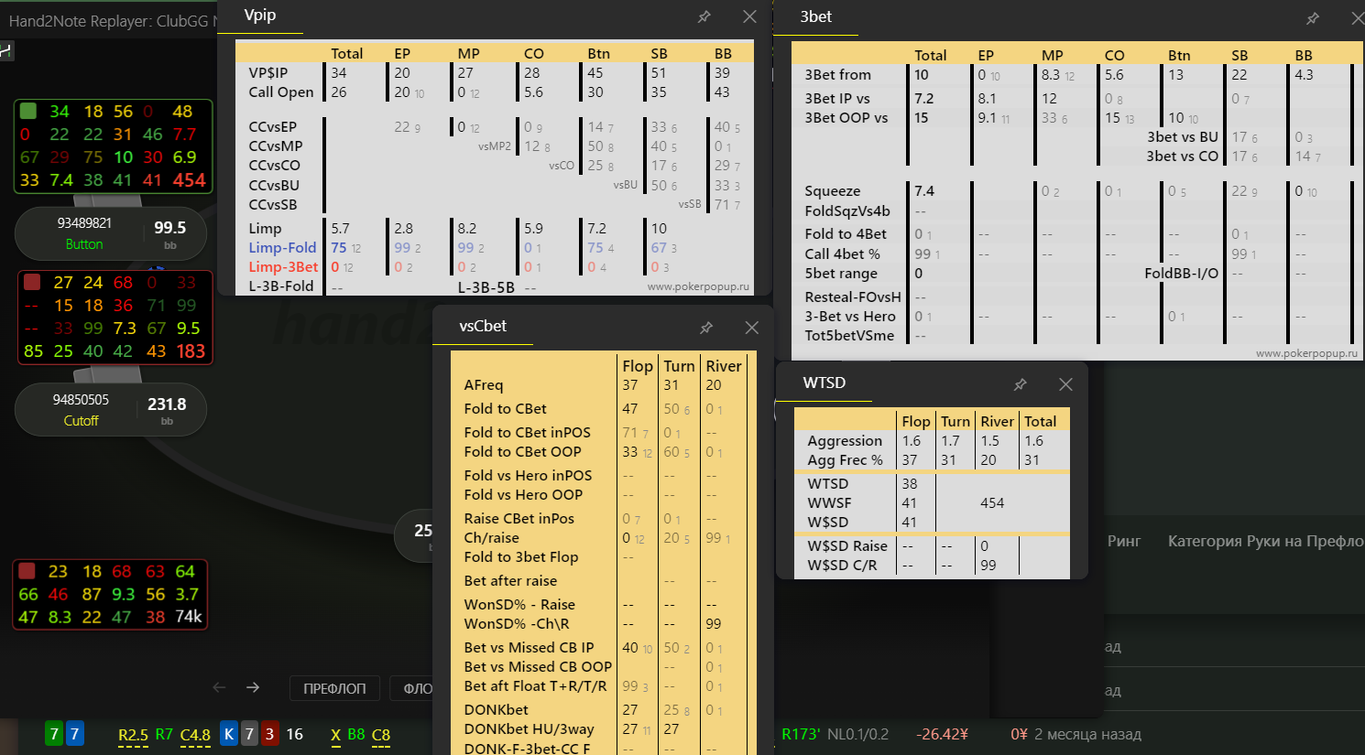Click Aggression row in WTSD popup
Viewport: 1365px width, 755px height.
tap(845, 440)
